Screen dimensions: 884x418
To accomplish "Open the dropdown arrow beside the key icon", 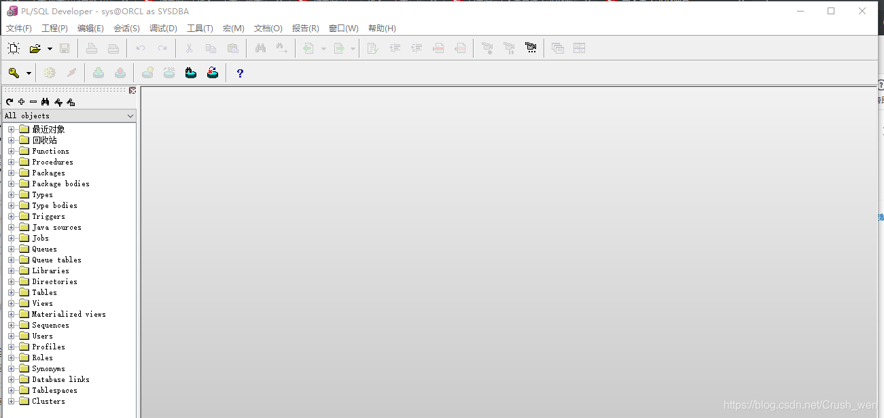I will 29,73.
